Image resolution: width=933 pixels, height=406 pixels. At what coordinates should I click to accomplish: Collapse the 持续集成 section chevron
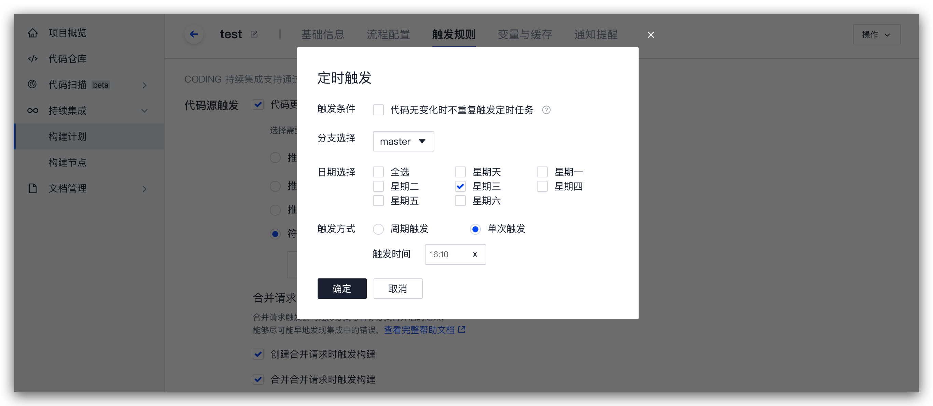pos(144,111)
